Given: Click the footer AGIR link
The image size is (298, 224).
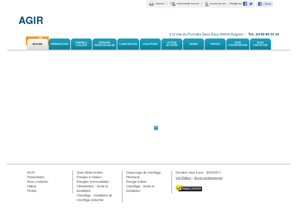Looking at the screenshot, I should (31, 173).
